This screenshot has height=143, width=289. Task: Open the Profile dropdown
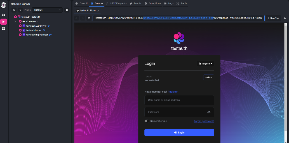click(x=47, y=10)
